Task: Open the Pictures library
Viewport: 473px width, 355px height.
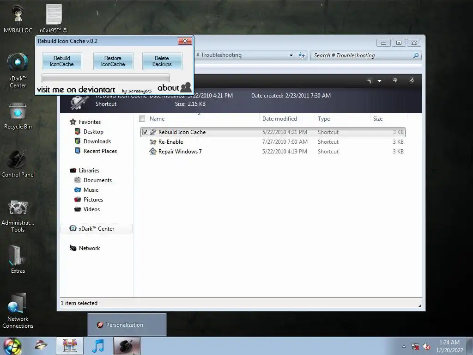Action: point(93,200)
